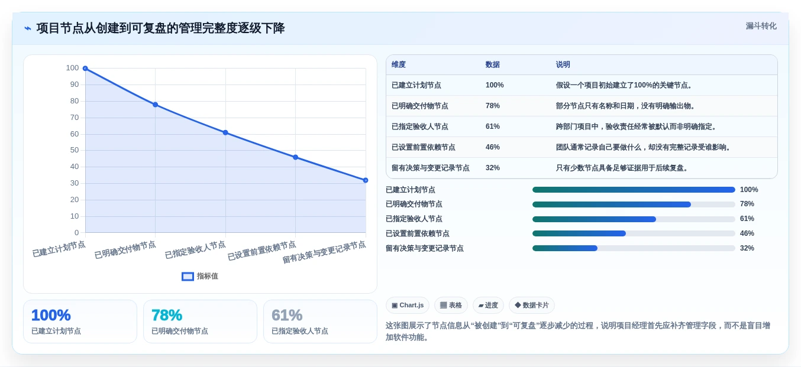Click the 留有决策与变更记录节点 32% progress bar
Image resolution: width=801 pixels, height=367 pixels.
[x=634, y=248]
